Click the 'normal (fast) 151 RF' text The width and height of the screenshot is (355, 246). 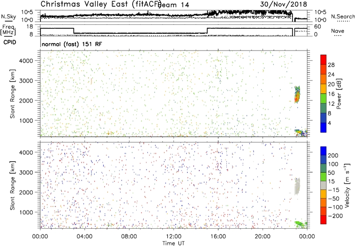pyautogui.click(x=72, y=44)
